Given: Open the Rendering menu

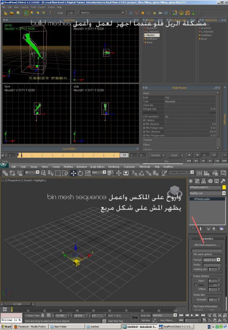Looking at the screenshot, I should coord(114,167).
